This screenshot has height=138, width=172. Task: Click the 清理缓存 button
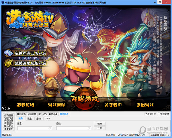(x=9, y=123)
